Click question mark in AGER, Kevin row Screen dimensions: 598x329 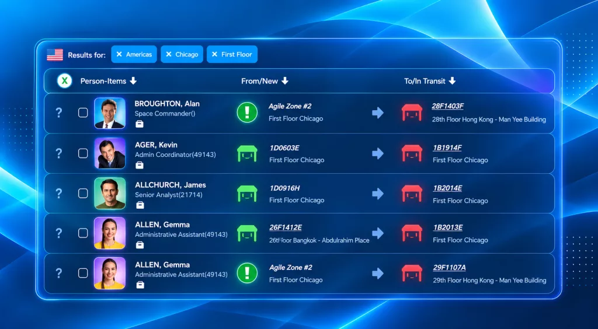59,153
